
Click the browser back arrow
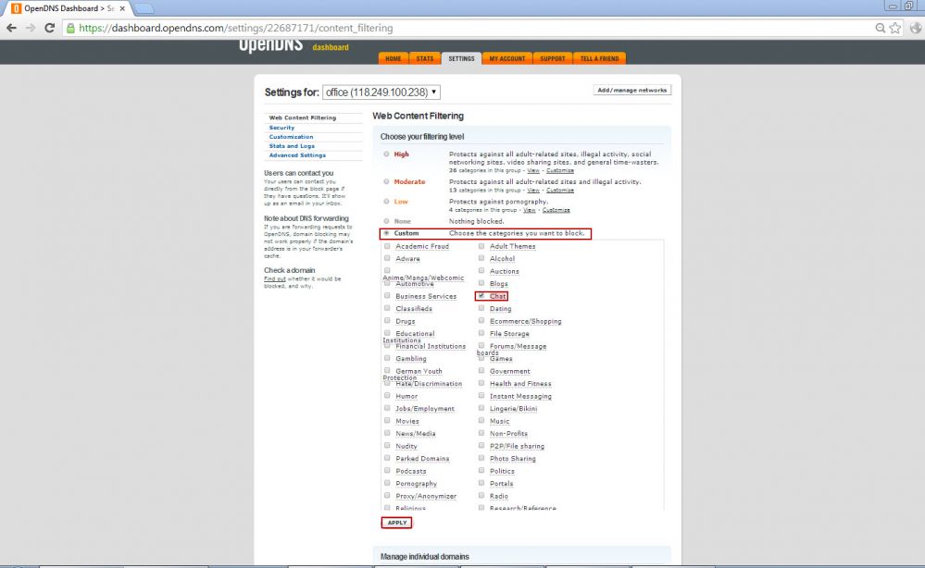[x=11, y=28]
